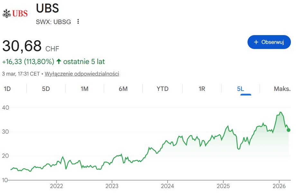Switch to the Maks. time range
Image resolution: width=296 pixels, height=194 pixels.
tap(281, 88)
